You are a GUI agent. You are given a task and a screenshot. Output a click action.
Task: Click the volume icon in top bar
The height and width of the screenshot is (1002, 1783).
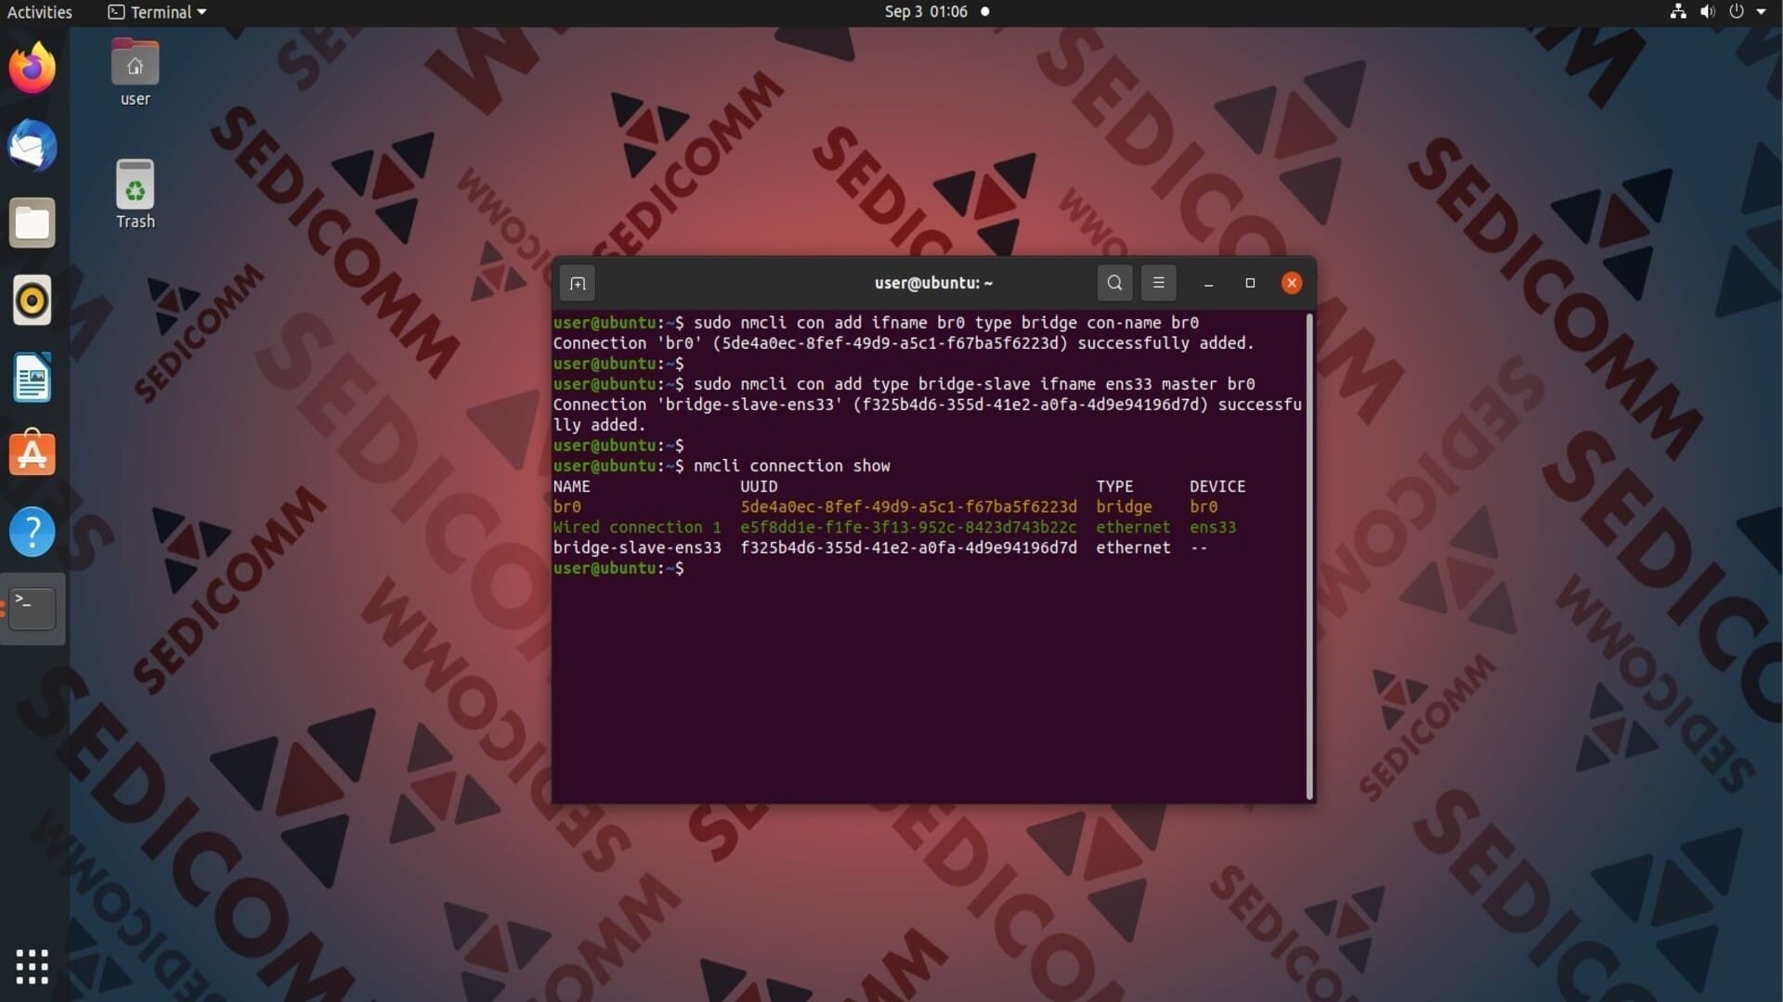[1707, 12]
